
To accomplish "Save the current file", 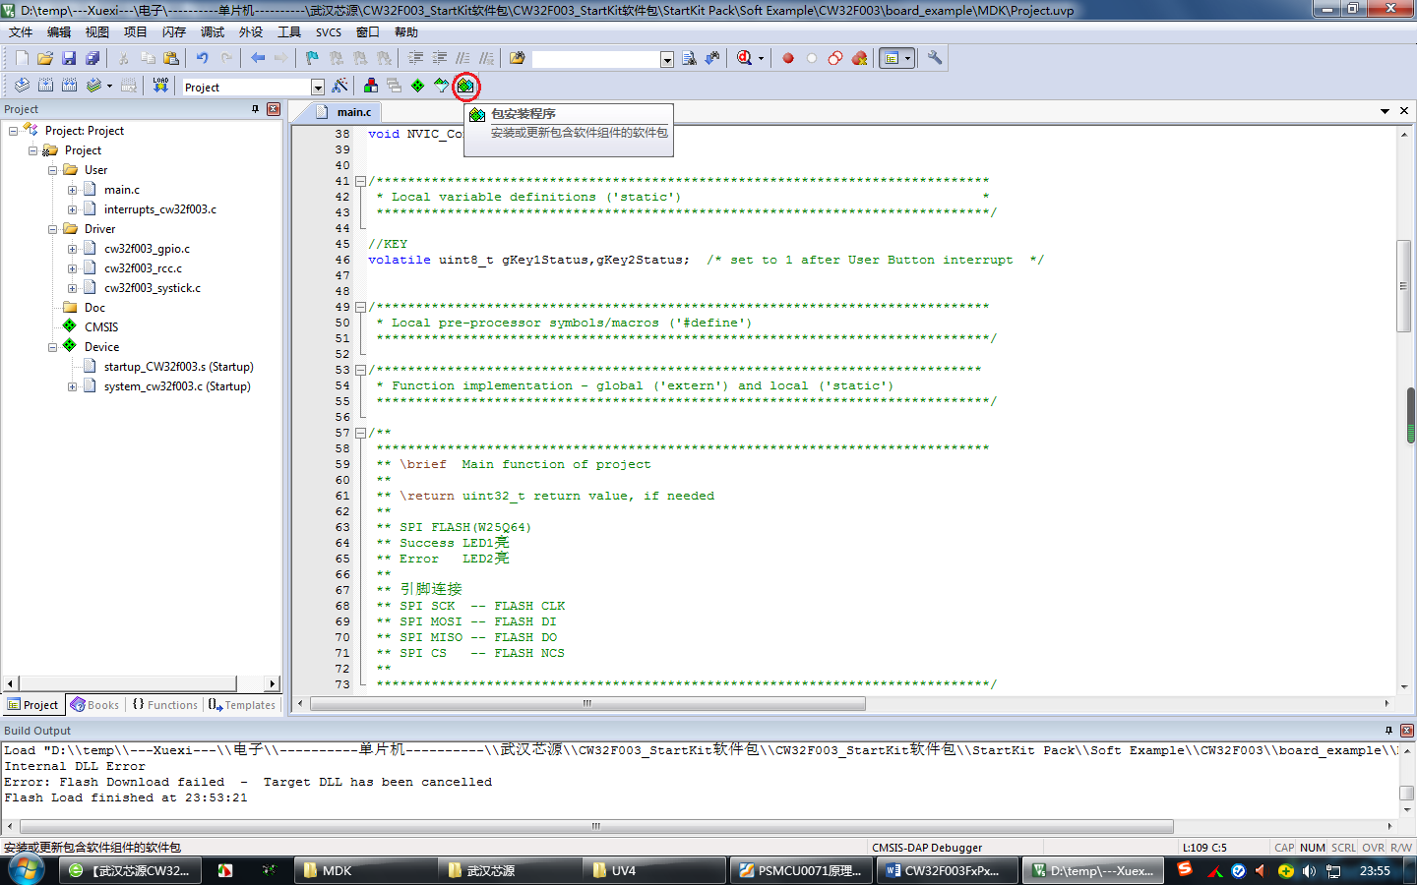I will [x=69, y=58].
